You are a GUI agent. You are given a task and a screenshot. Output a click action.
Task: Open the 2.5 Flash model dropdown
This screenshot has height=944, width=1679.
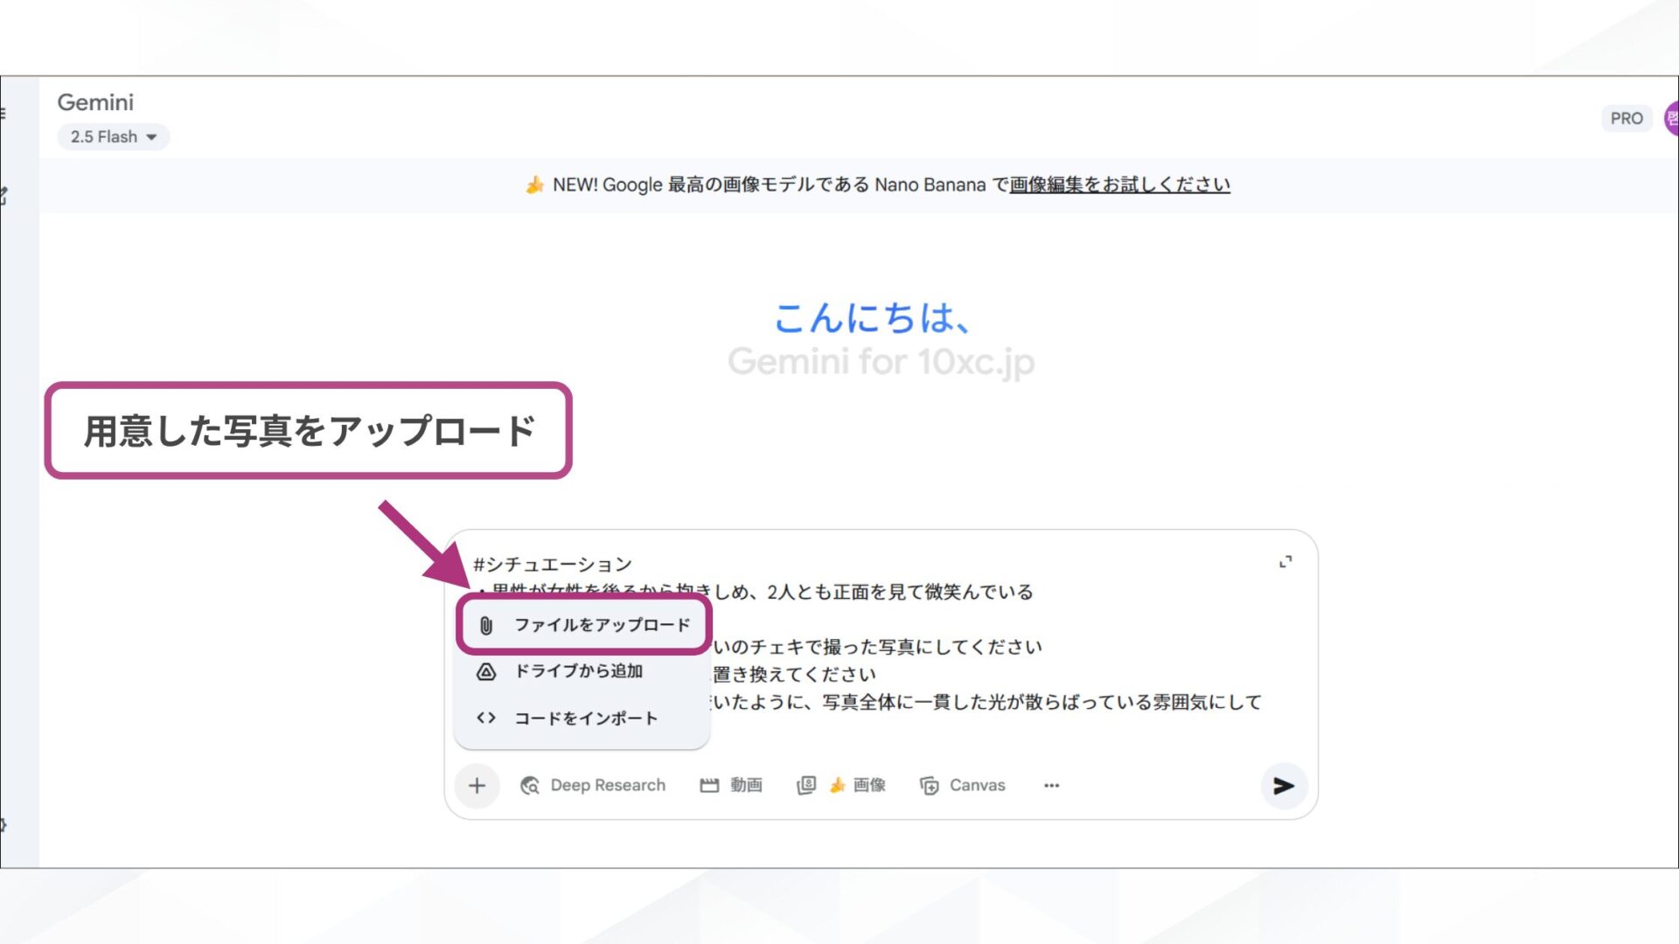104,137
